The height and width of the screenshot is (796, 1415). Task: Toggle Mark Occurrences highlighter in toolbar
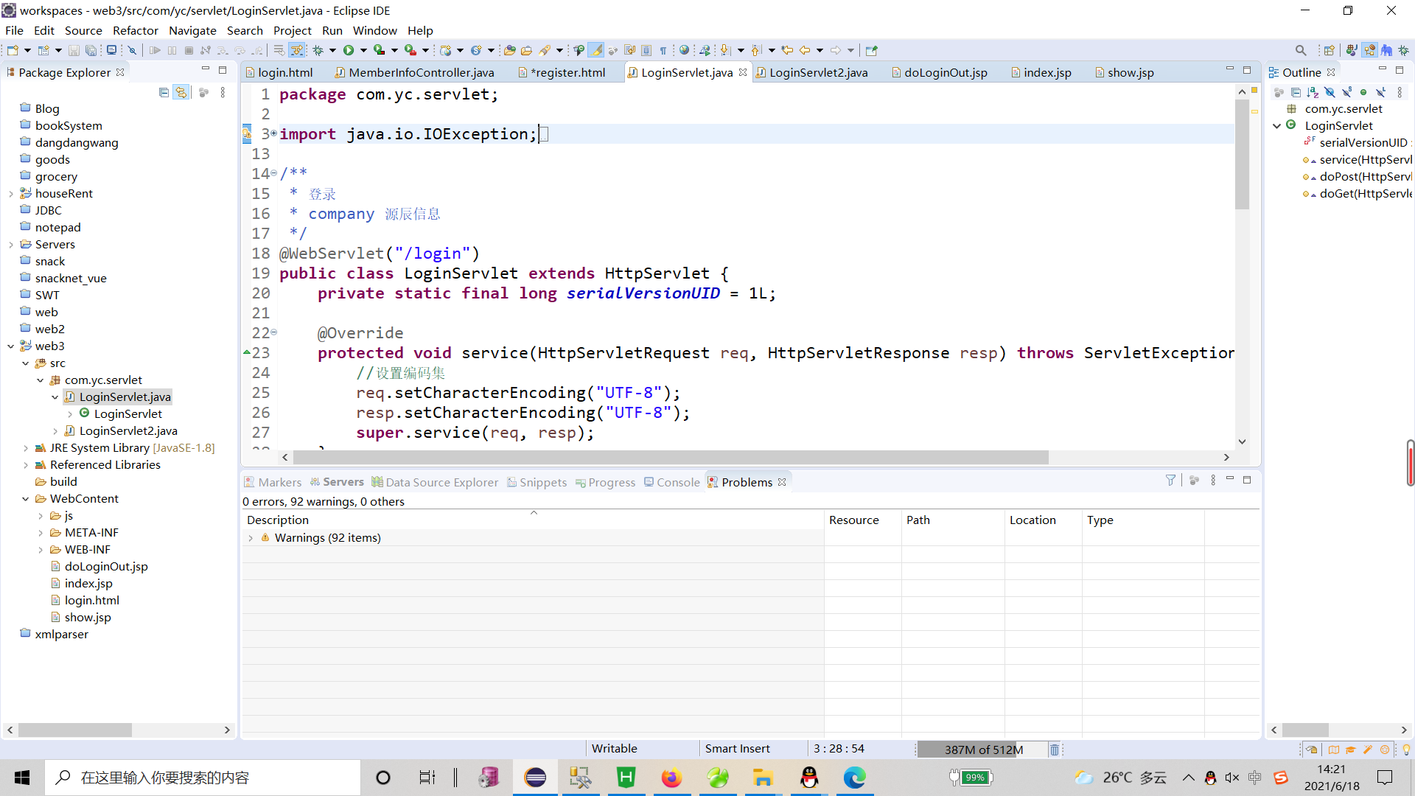tap(596, 50)
